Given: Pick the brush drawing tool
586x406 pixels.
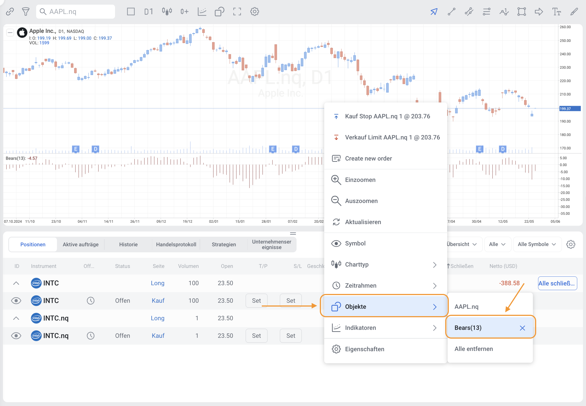Looking at the screenshot, I should (x=574, y=12).
